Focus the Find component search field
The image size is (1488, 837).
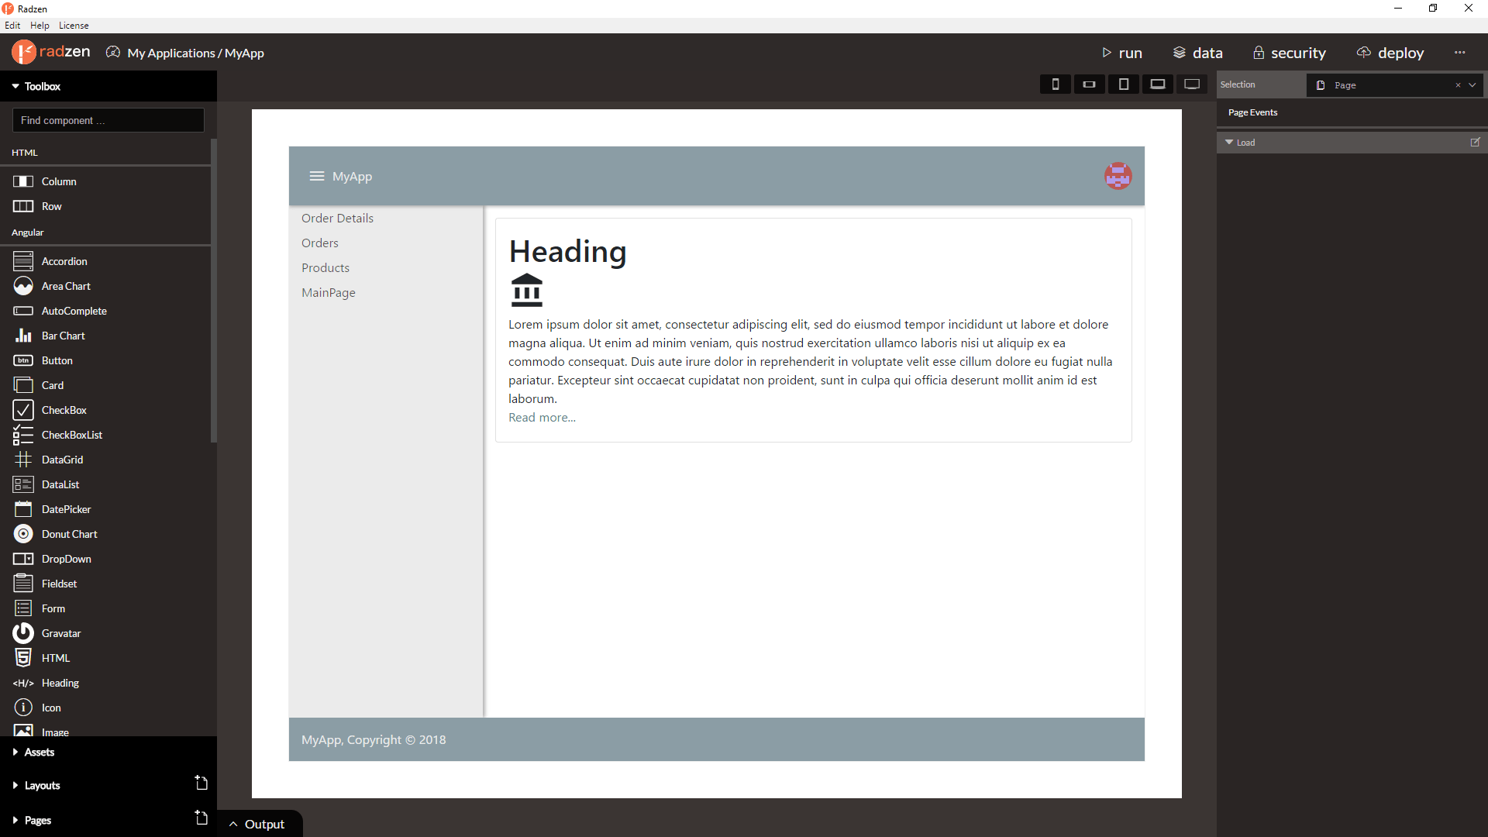pos(108,120)
